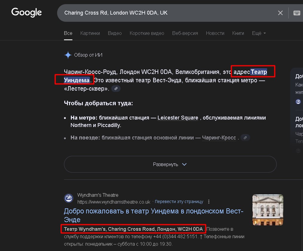Screen dimensions: 303x251
Task: Click Перевести эту страницу link
Action: tap(179, 202)
